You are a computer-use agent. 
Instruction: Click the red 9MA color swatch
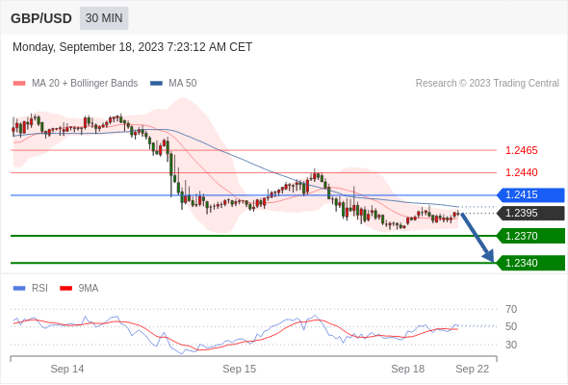[x=65, y=289]
